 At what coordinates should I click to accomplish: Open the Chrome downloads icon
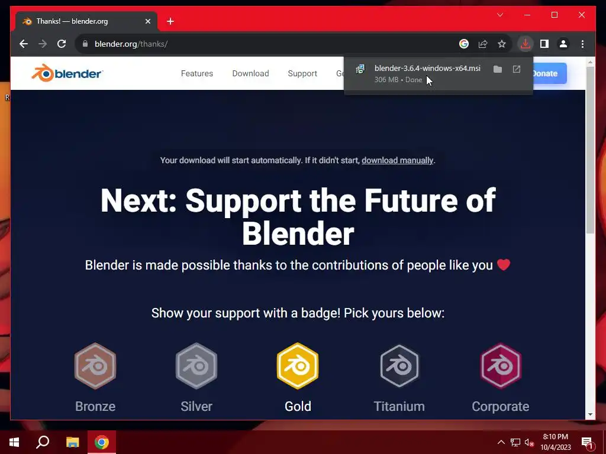coord(526,44)
